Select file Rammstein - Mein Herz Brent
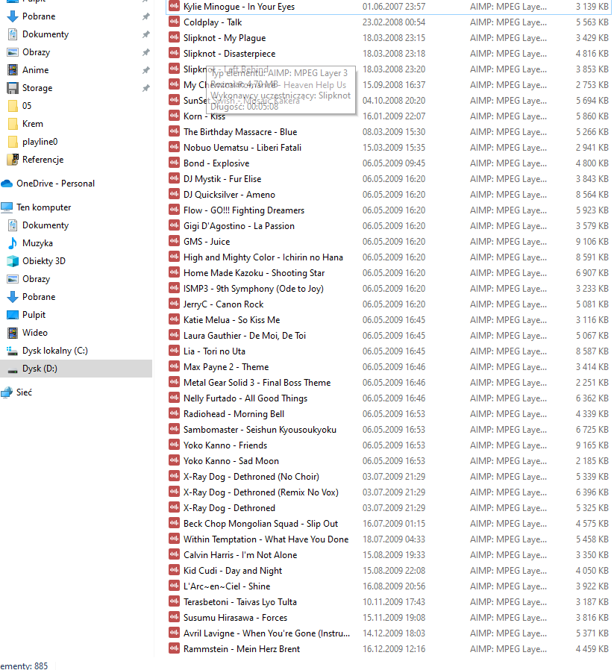This screenshot has width=614, height=670. tap(241, 649)
